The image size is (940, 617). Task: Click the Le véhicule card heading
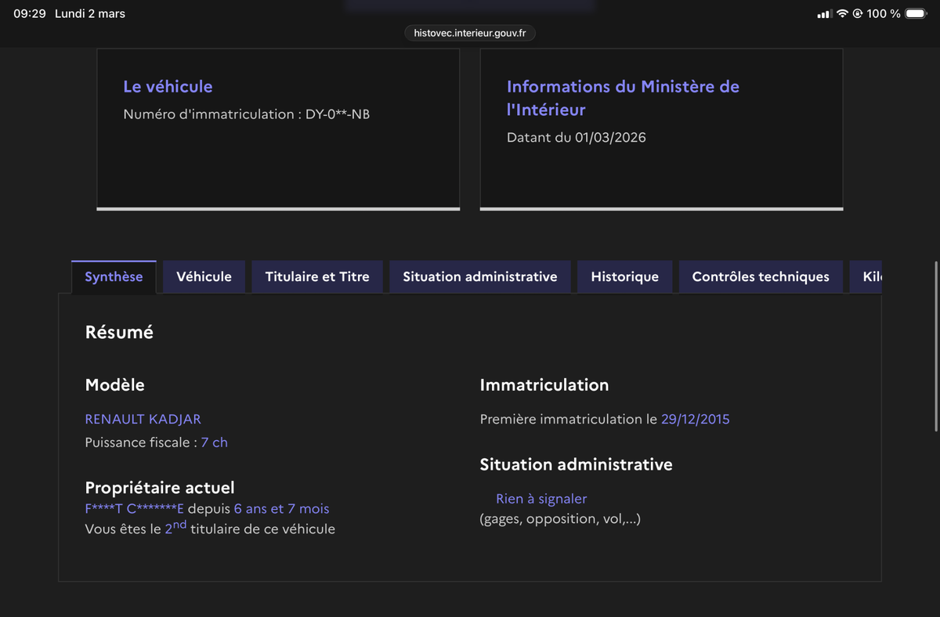click(x=168, y=87)
